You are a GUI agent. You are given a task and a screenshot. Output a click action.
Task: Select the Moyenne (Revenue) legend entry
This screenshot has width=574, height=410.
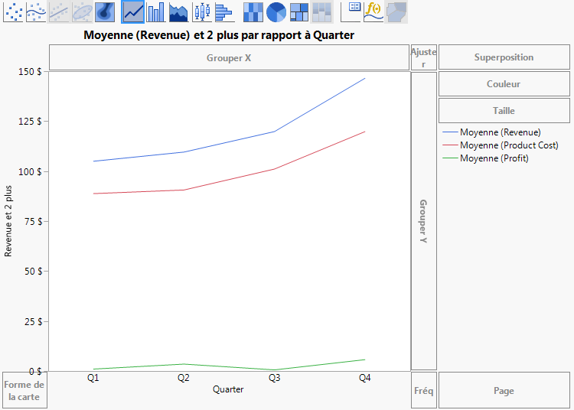coord(500,132)
